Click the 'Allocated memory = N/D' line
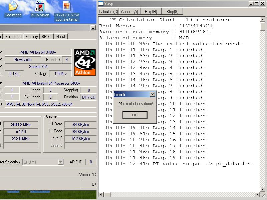 click(x=144, y=38)
